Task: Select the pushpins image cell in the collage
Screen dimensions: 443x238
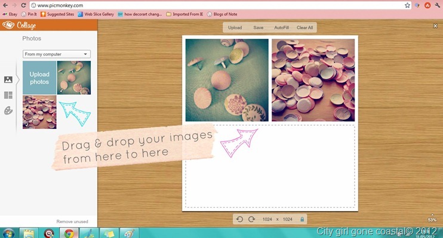Action: [227, 80]
